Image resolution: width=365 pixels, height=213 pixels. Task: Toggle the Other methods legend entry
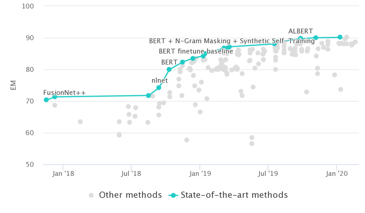(130, 195)
